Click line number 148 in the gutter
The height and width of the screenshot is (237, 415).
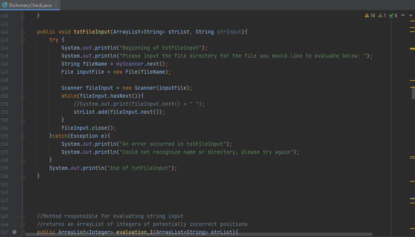tap(5, 80)
